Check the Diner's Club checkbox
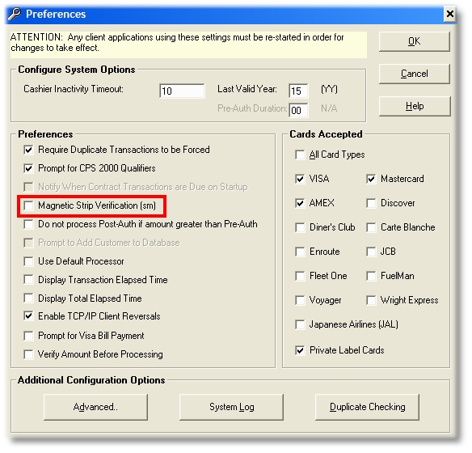This screenshot has height=453, width=472. point(300,227)
